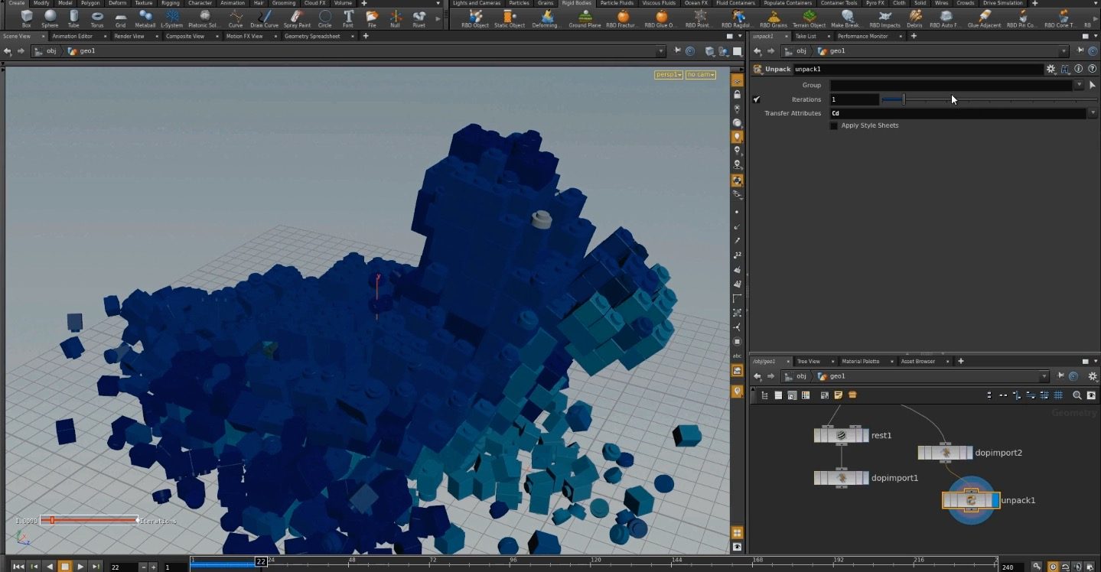1101x572 pixels.
Task: Click the current frame 22 marker on timeline
Action: [x=260, y=561]
